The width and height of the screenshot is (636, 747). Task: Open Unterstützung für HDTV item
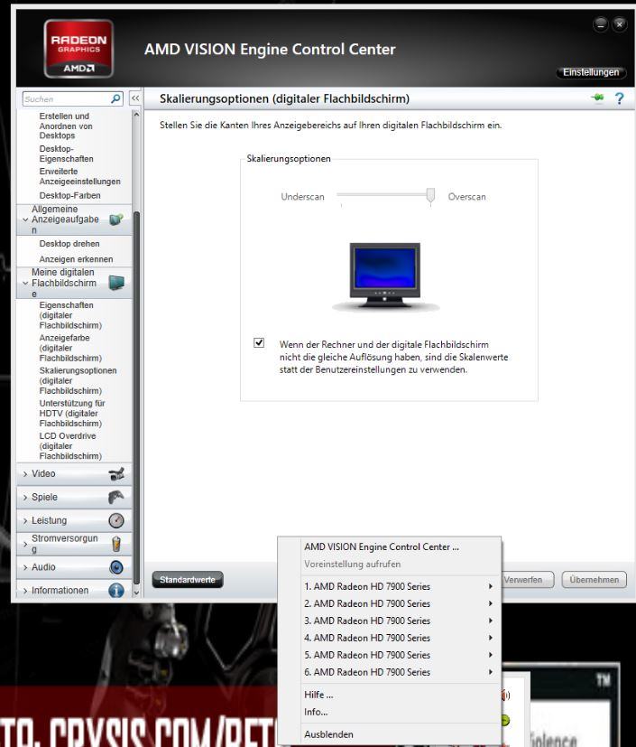72,413
